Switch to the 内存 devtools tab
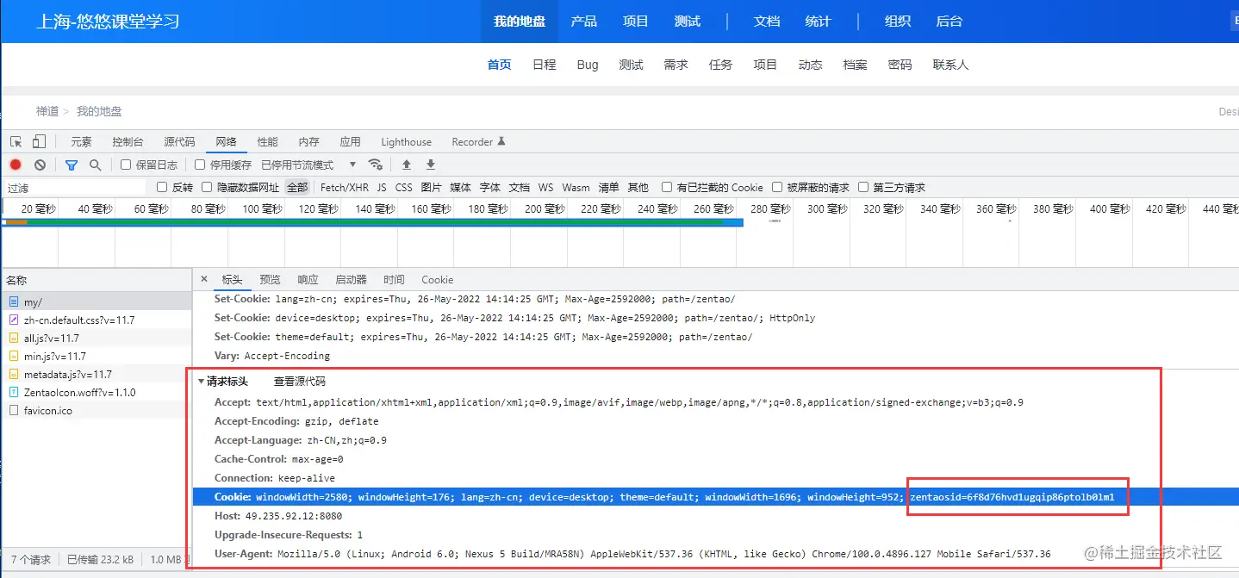The width and height of the screenshot is (1239, 578). (308, 142)
